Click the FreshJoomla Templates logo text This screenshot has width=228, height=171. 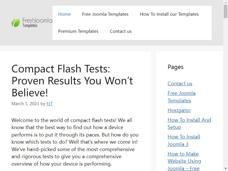click(x=37, y=23)
